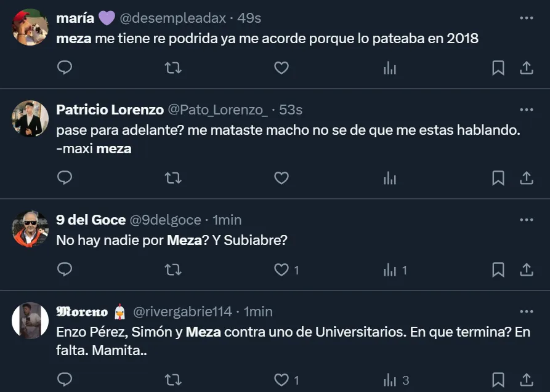Bookmark maría's tweet
550x392 pixels.
498,68
